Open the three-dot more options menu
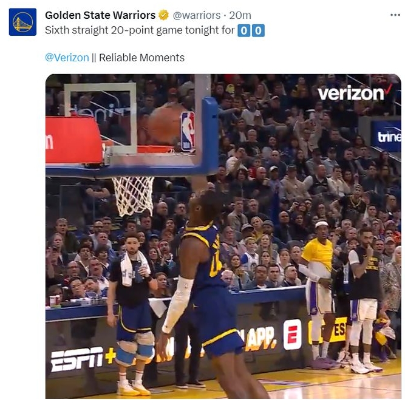This screenshot has height=405, width=405. click(x=395, y=15)
